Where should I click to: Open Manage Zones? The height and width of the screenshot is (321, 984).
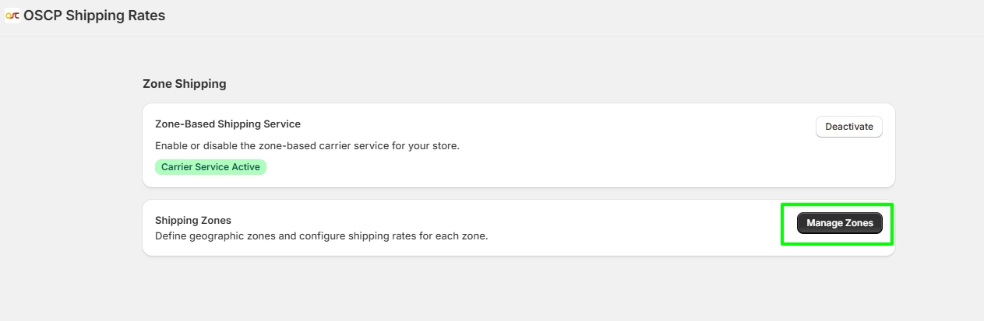[x=839, y=223]
